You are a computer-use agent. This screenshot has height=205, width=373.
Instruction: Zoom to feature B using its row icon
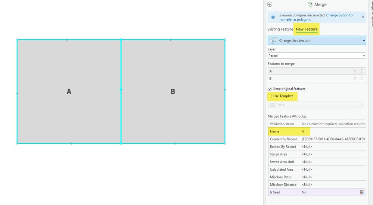[x=361, y=78]
